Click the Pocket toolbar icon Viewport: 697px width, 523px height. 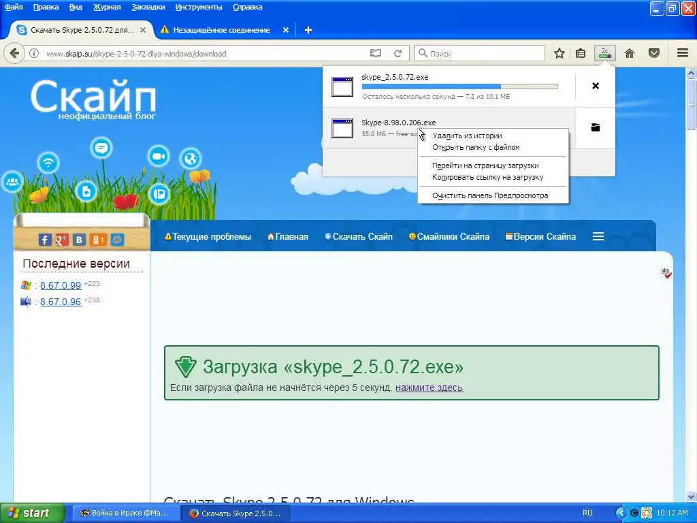click(x=654, y=53)
